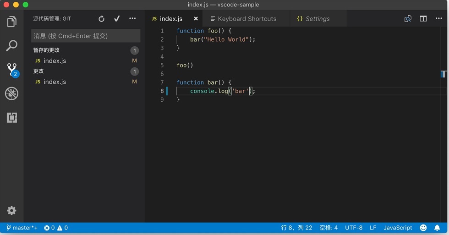Open the Search view in activity bar
The height and width of the screenshot is (235, 449).
(x=12, y=45)
